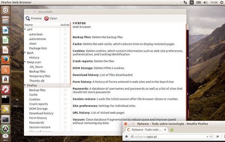225x142 pixels.
Task: Close the Pplware tab
Action: point(165,130)
